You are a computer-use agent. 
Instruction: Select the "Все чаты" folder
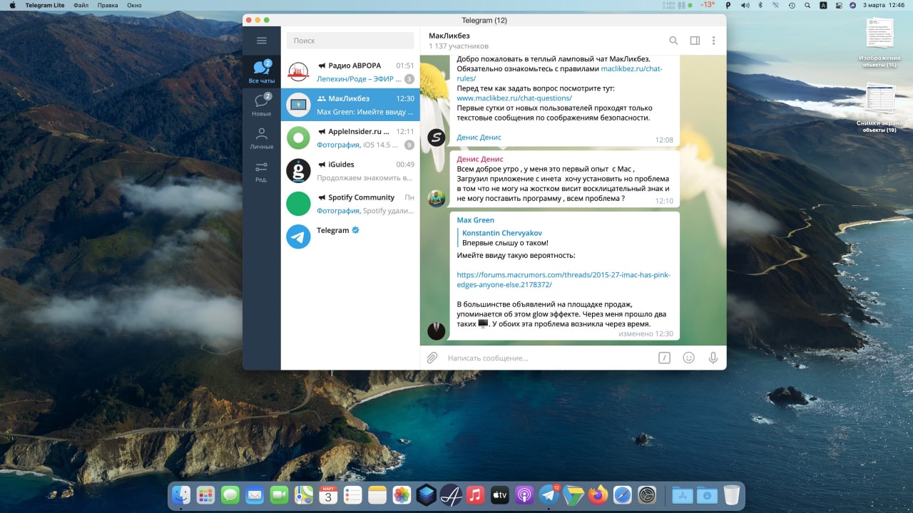pyautogui.click(x=262, y=72)
